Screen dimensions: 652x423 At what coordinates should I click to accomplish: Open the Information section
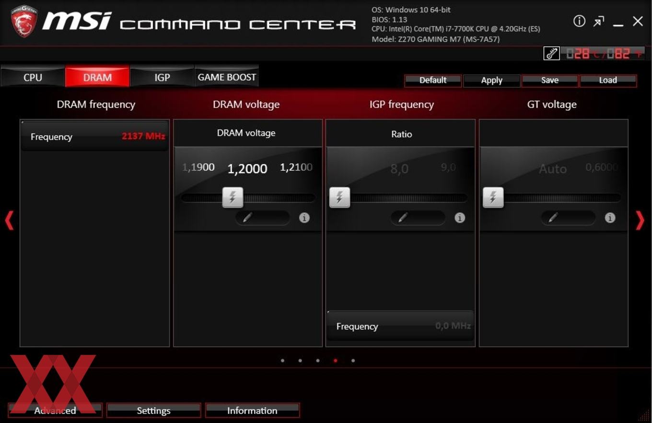click(x=252, y=410)
